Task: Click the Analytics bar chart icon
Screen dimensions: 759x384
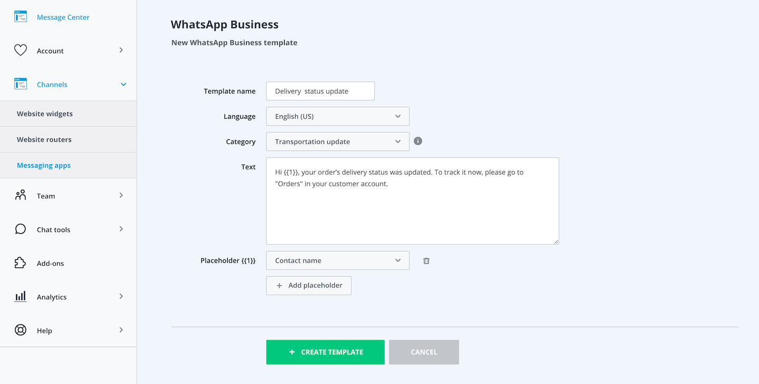Action: pos(21,297)
